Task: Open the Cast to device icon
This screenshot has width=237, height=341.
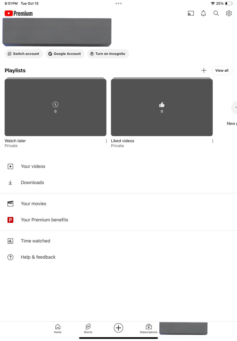Action: point(191,13)
